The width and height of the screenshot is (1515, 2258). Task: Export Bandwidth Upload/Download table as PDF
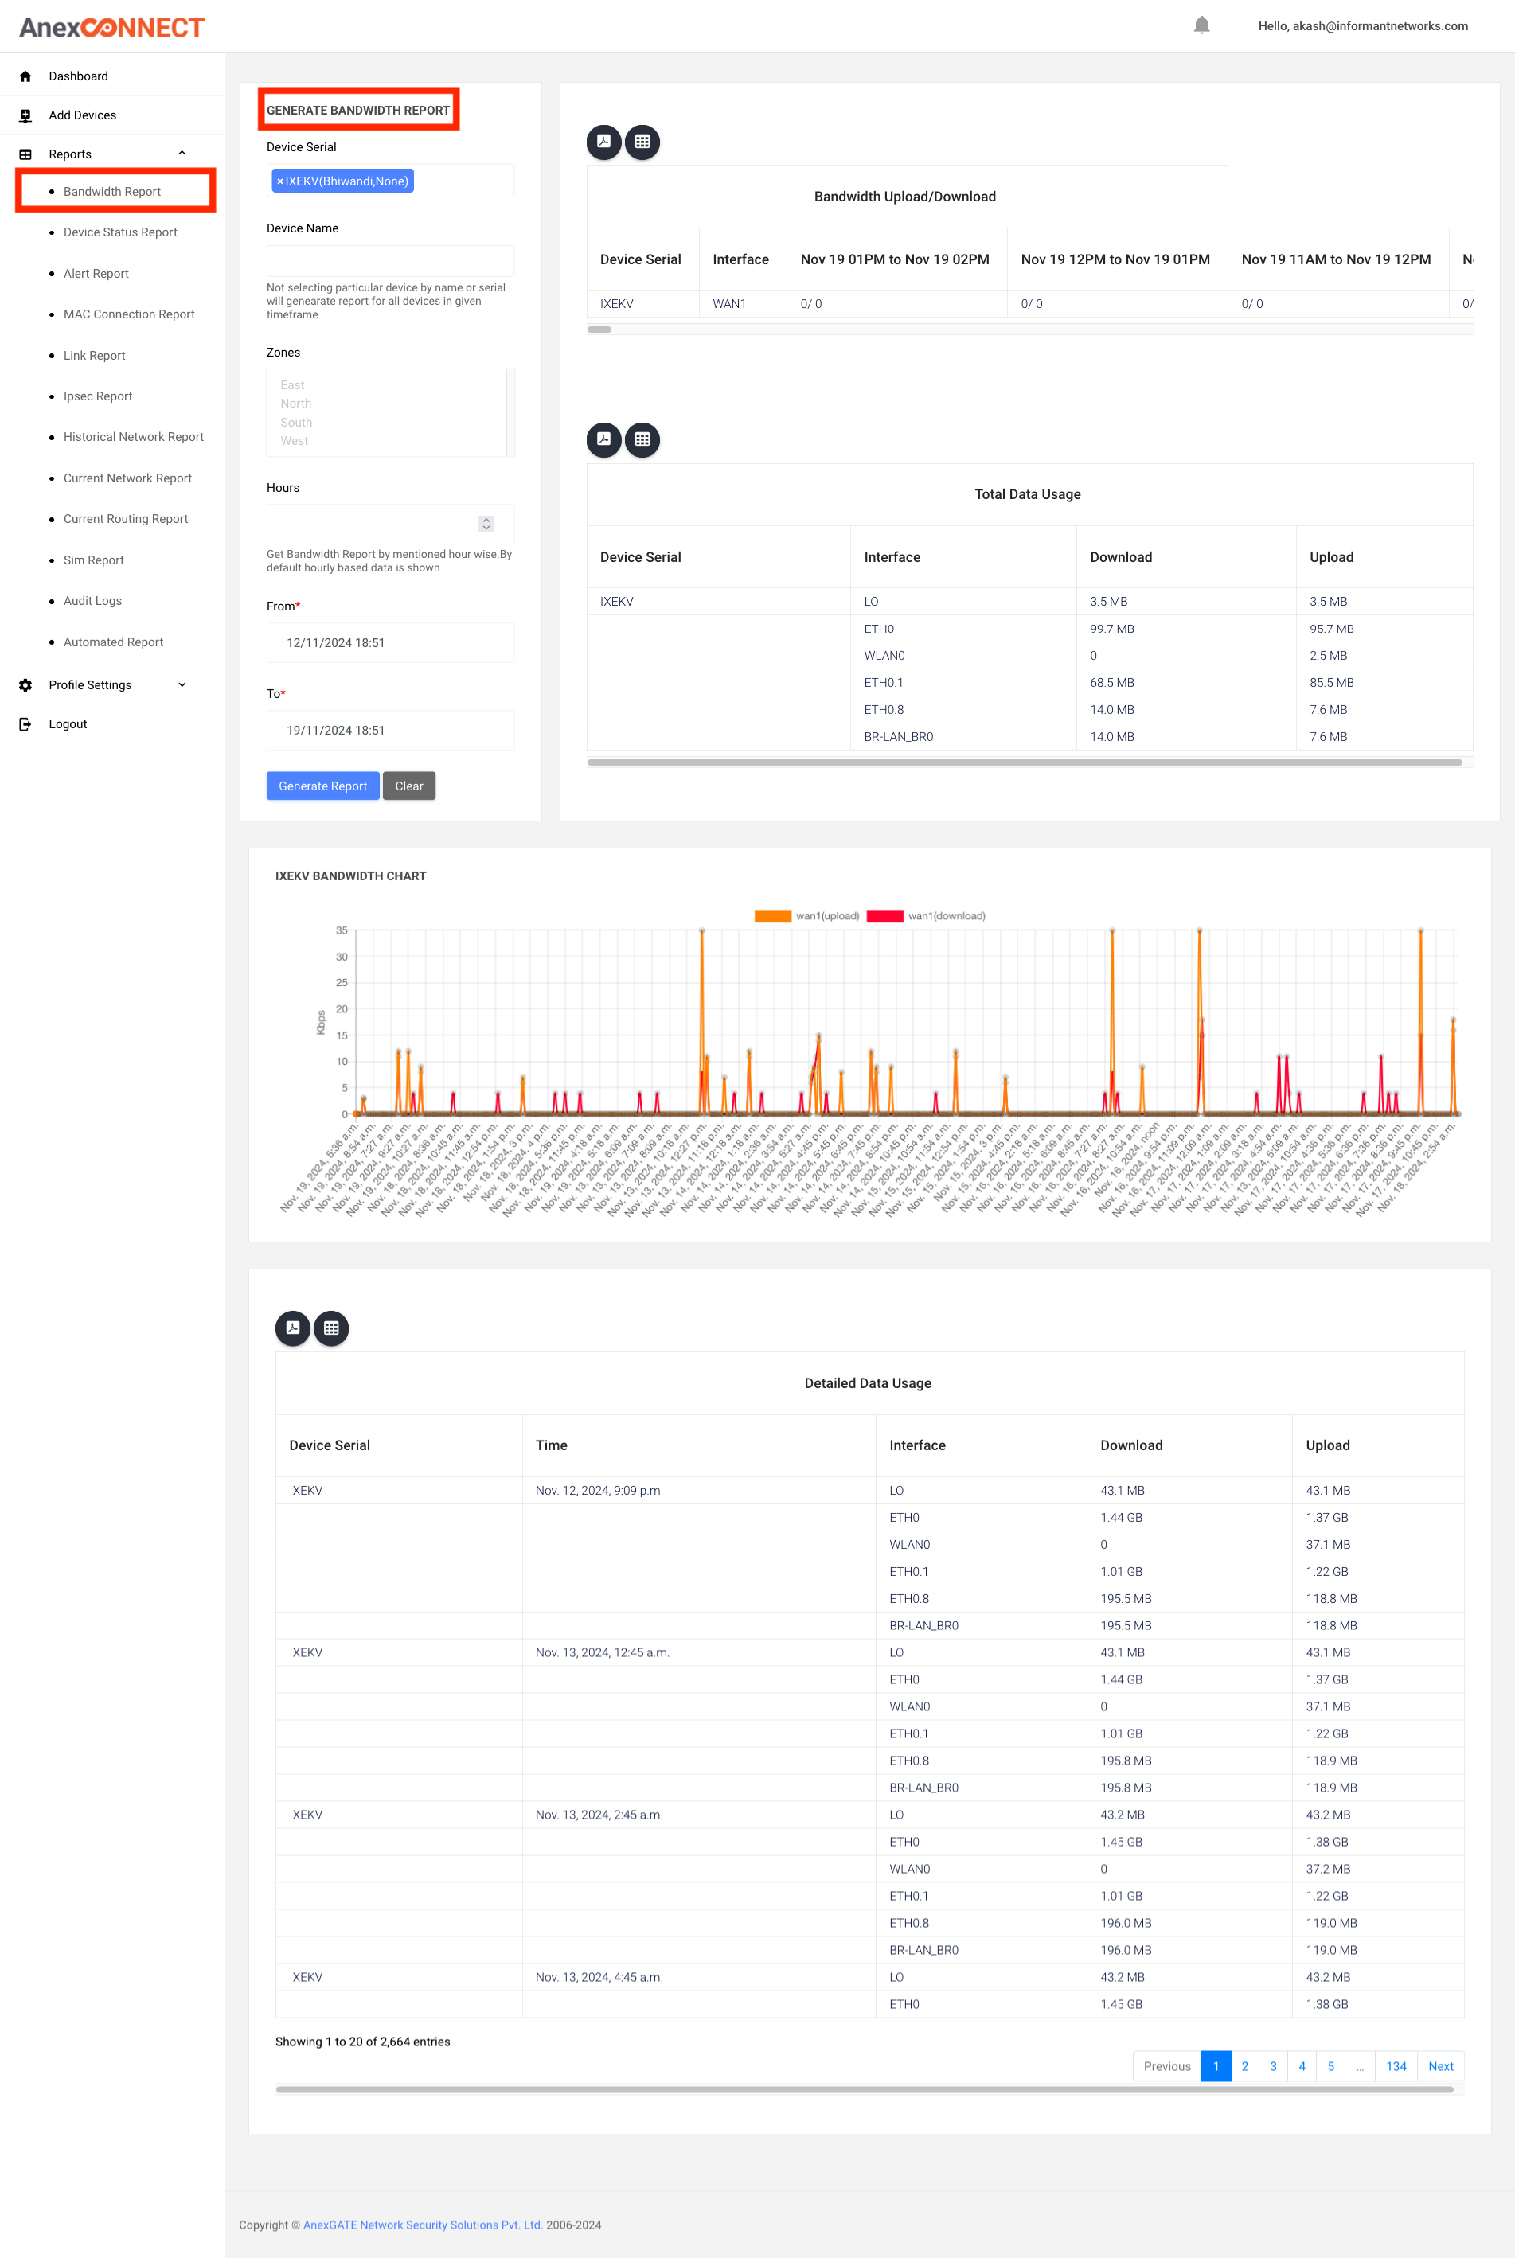[x=604, y=142]
